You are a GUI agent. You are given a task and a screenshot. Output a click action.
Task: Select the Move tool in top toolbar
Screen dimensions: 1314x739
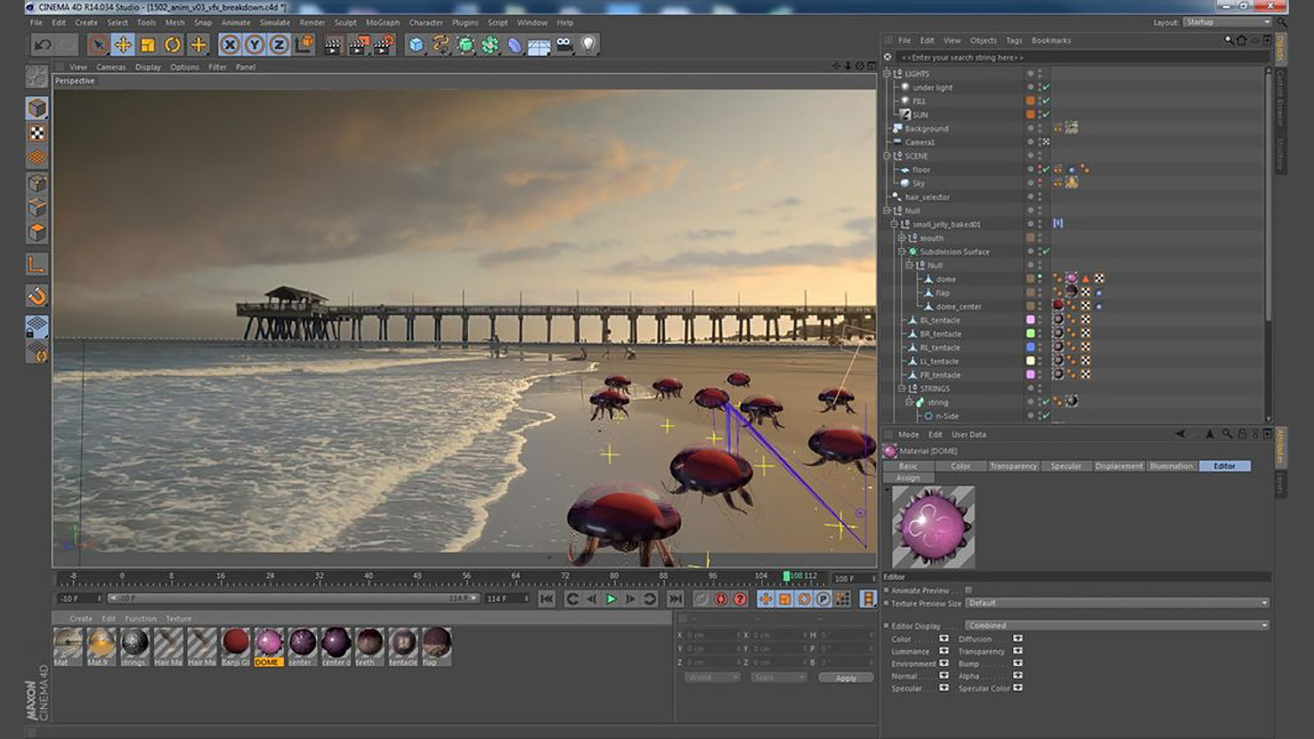point(123,45)
